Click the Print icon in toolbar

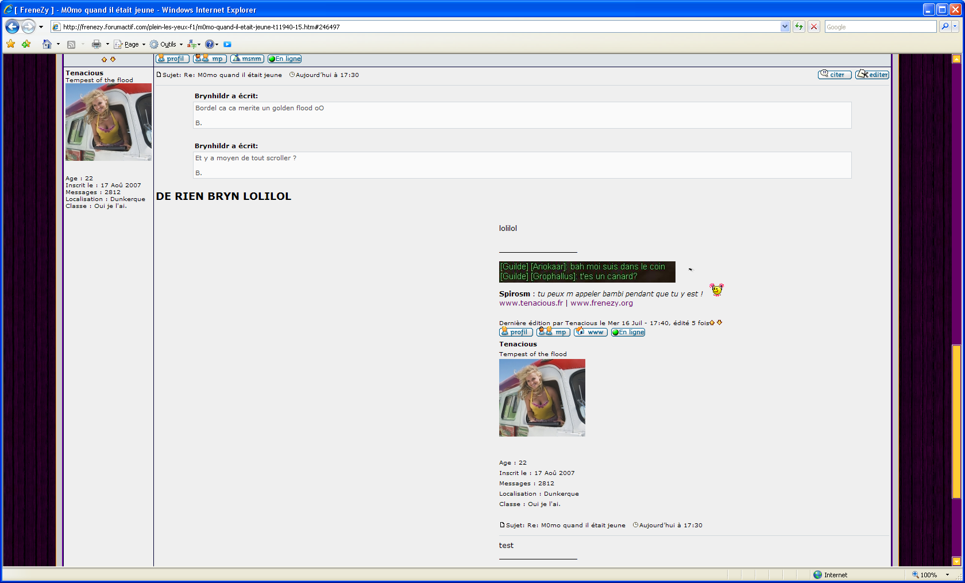pyautogui.click(x=96, y=44)
